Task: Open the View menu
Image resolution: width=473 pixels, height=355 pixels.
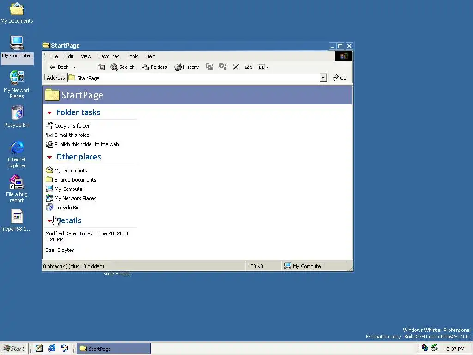Action: [86, 56]
